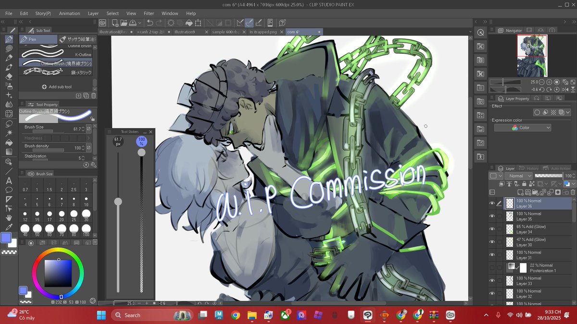Select the Pen tool in the tool palette
Image resolution: width=577 pixels, height=324 pixels.
[x=9, y=39]
